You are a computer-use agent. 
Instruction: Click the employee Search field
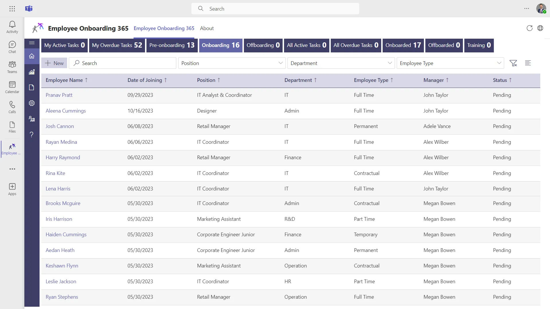pyautogui.click(x=123, y=63)
